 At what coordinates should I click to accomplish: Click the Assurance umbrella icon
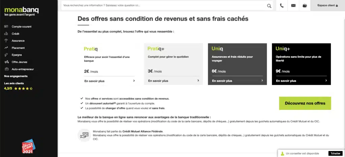6,40
